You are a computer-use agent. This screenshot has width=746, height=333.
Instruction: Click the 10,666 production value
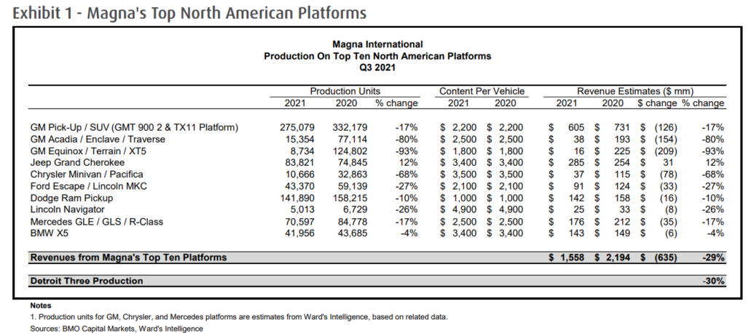point(299,174)
